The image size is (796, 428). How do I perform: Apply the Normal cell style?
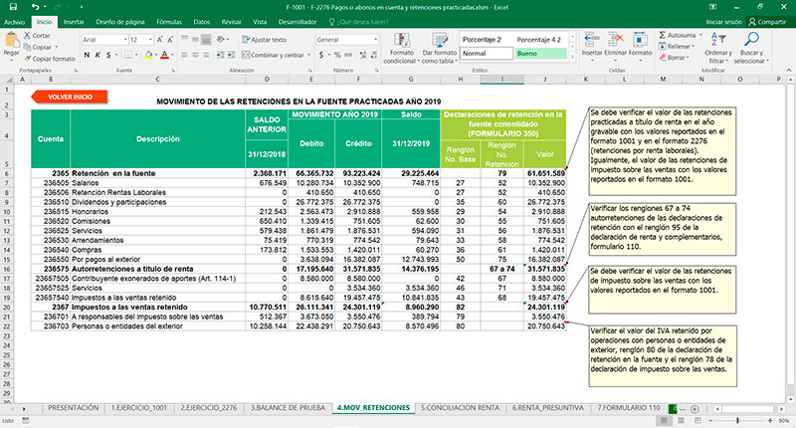tap(487, 54)
